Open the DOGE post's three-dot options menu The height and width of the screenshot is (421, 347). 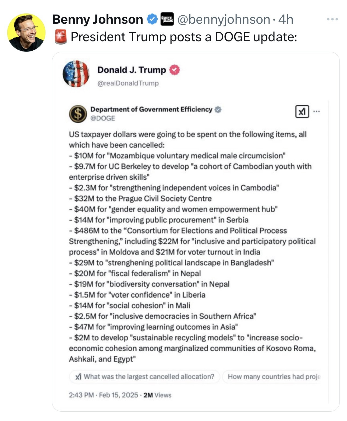click(317, 111)
